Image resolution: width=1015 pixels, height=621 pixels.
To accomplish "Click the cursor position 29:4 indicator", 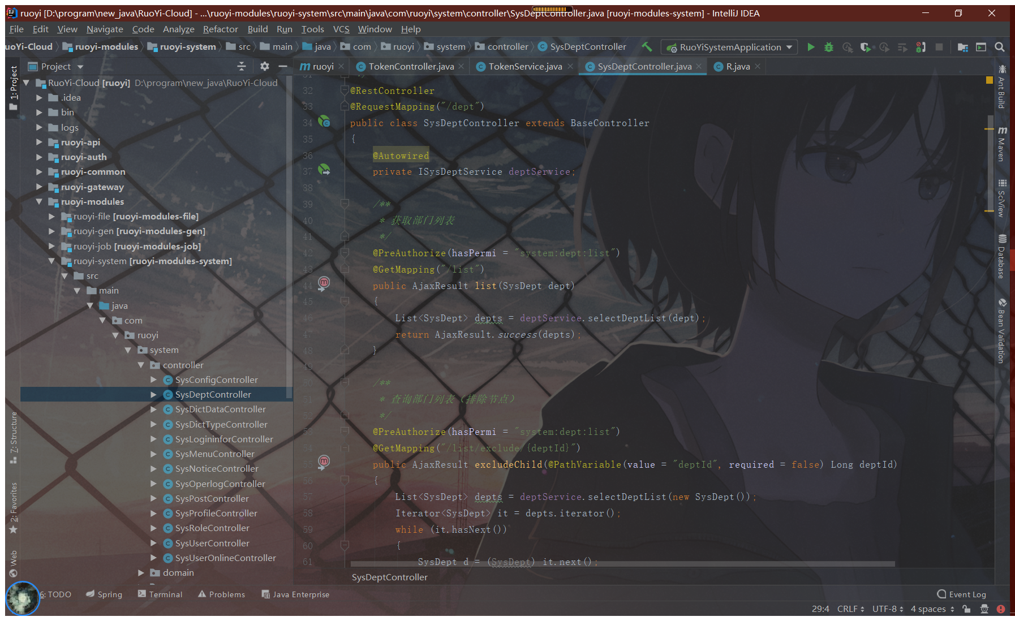I will [820, 609].
